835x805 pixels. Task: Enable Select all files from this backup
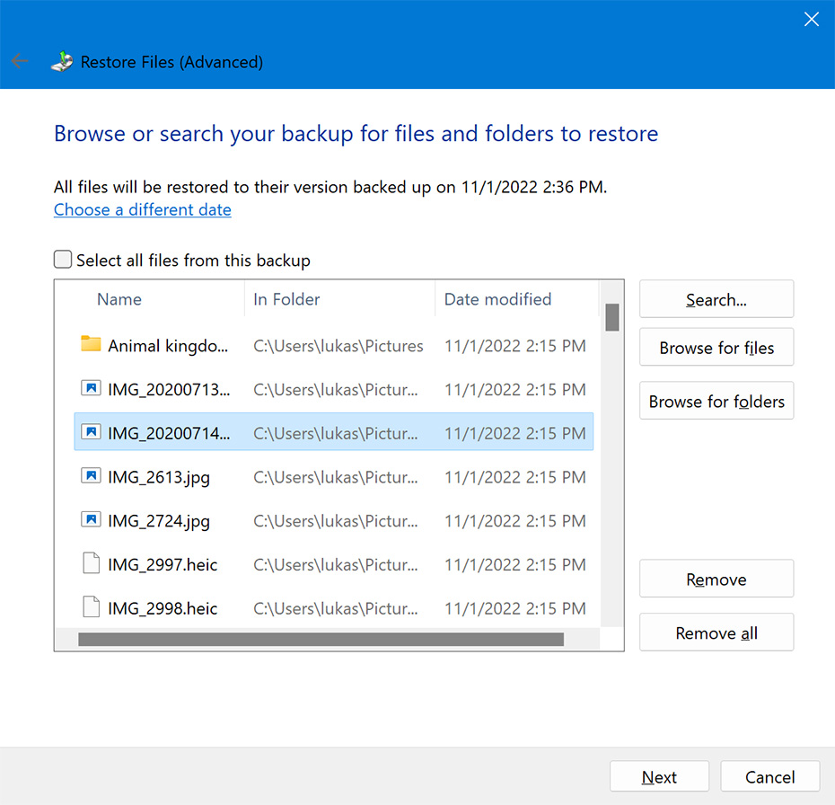click(63, 259)
